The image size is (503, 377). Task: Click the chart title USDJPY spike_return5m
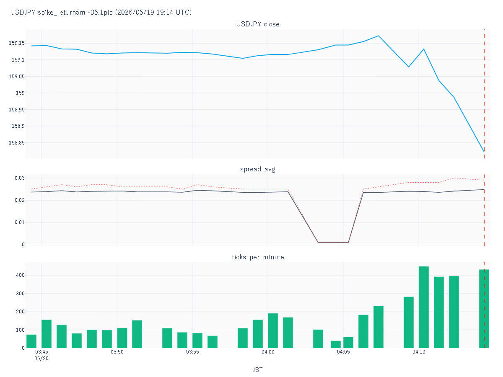point(101,13)
